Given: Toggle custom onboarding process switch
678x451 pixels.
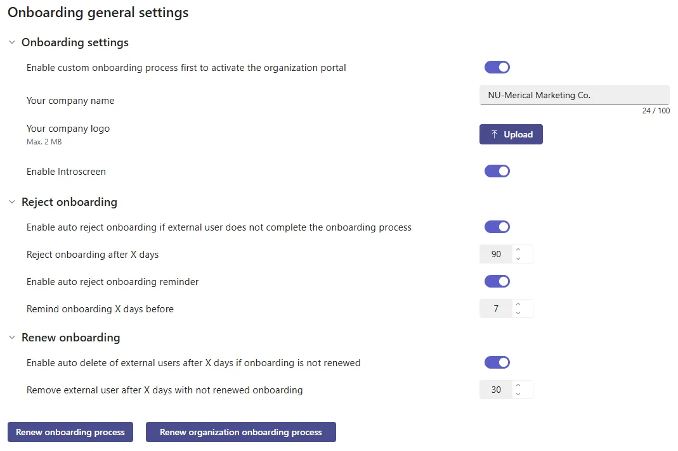Looking at the screenshot, I should click(x=497, y=67).
